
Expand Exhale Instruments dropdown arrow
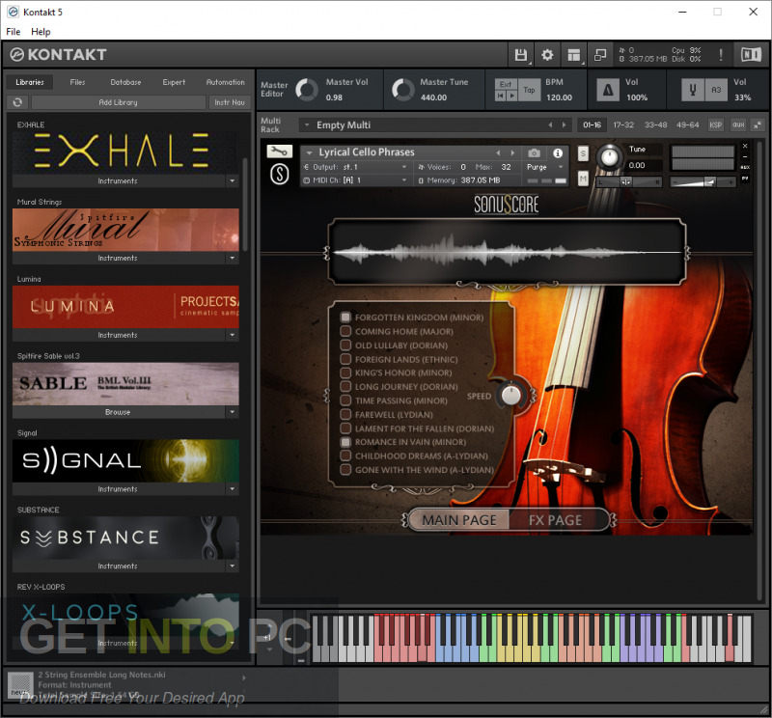click(x=232, y=180)
